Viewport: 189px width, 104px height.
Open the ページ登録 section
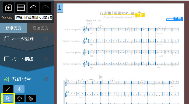23,39
